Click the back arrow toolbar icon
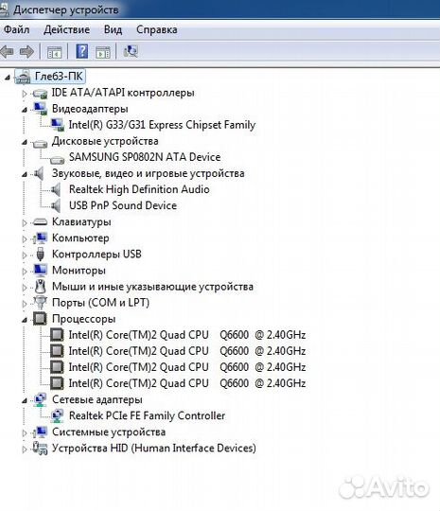 click(x=7, y=51)
